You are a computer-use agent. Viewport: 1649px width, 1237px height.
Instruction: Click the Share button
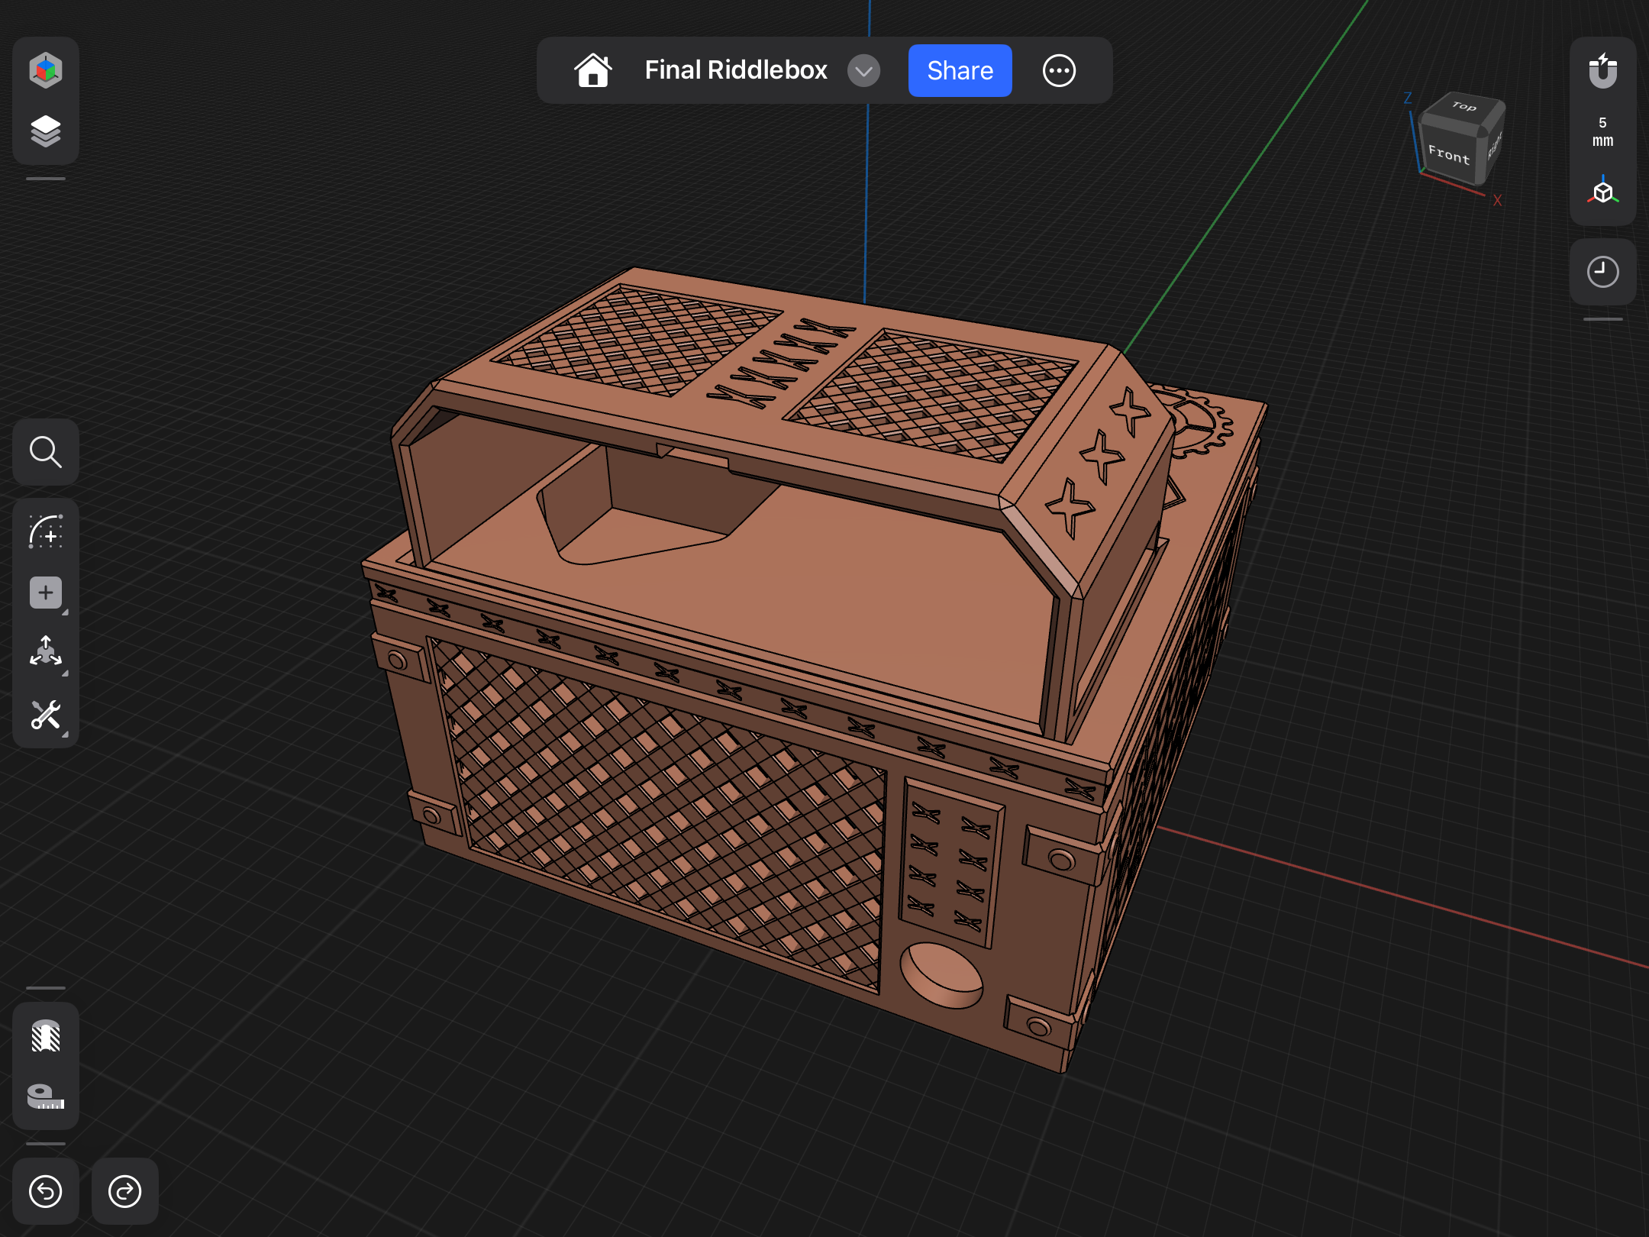pos(960,71)
